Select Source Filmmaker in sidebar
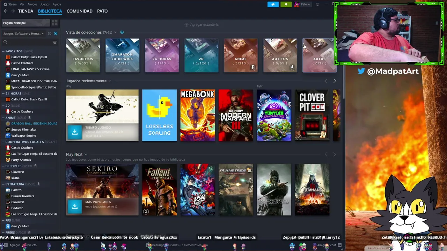 click(24, 130)
